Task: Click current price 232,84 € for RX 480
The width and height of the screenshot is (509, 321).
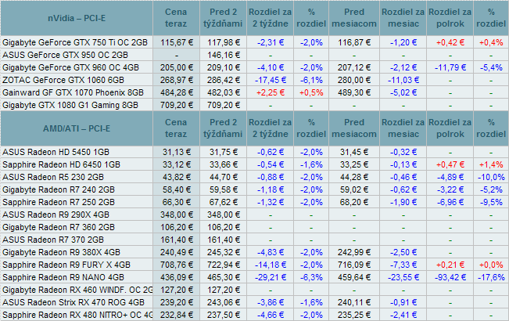Action: click(176, 316)
